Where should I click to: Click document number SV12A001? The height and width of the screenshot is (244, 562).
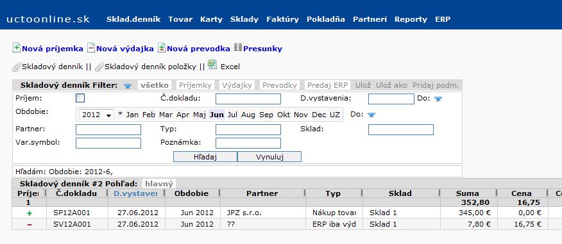[x=72, y=224]
